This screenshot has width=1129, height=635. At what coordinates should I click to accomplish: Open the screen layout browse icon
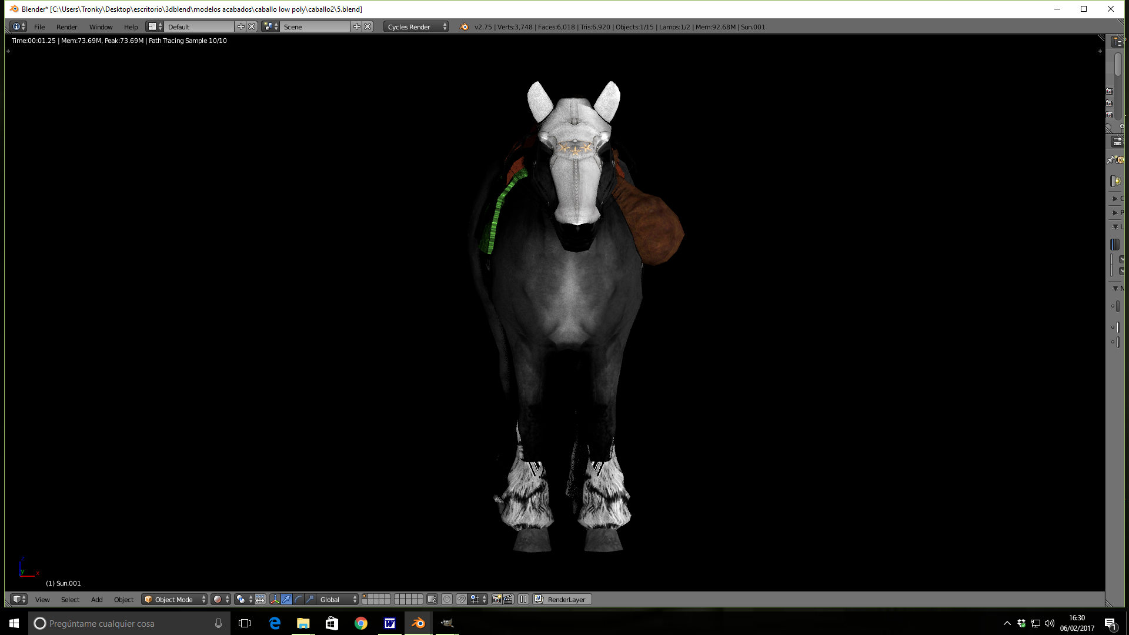(x=155, y=26)
